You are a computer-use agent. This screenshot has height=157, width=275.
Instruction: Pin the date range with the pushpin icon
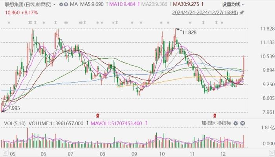242,13
